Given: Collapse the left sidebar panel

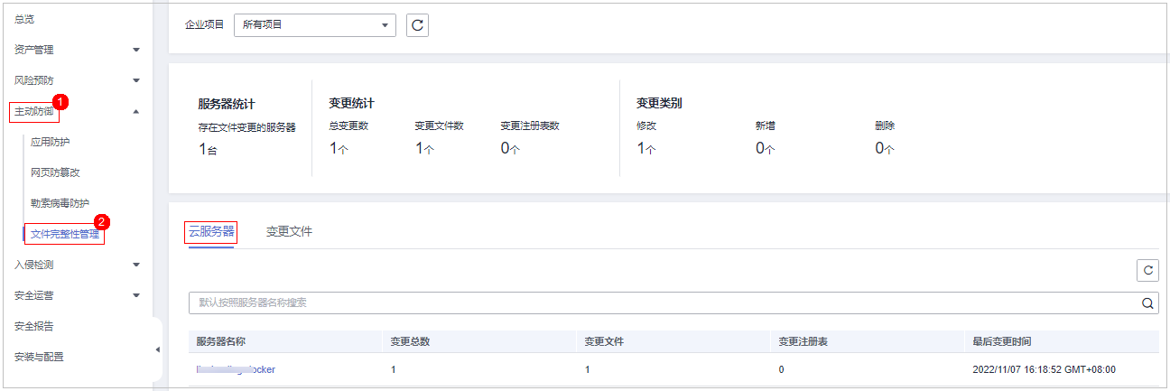Looking at the screenshot, I should click(157, 349).
